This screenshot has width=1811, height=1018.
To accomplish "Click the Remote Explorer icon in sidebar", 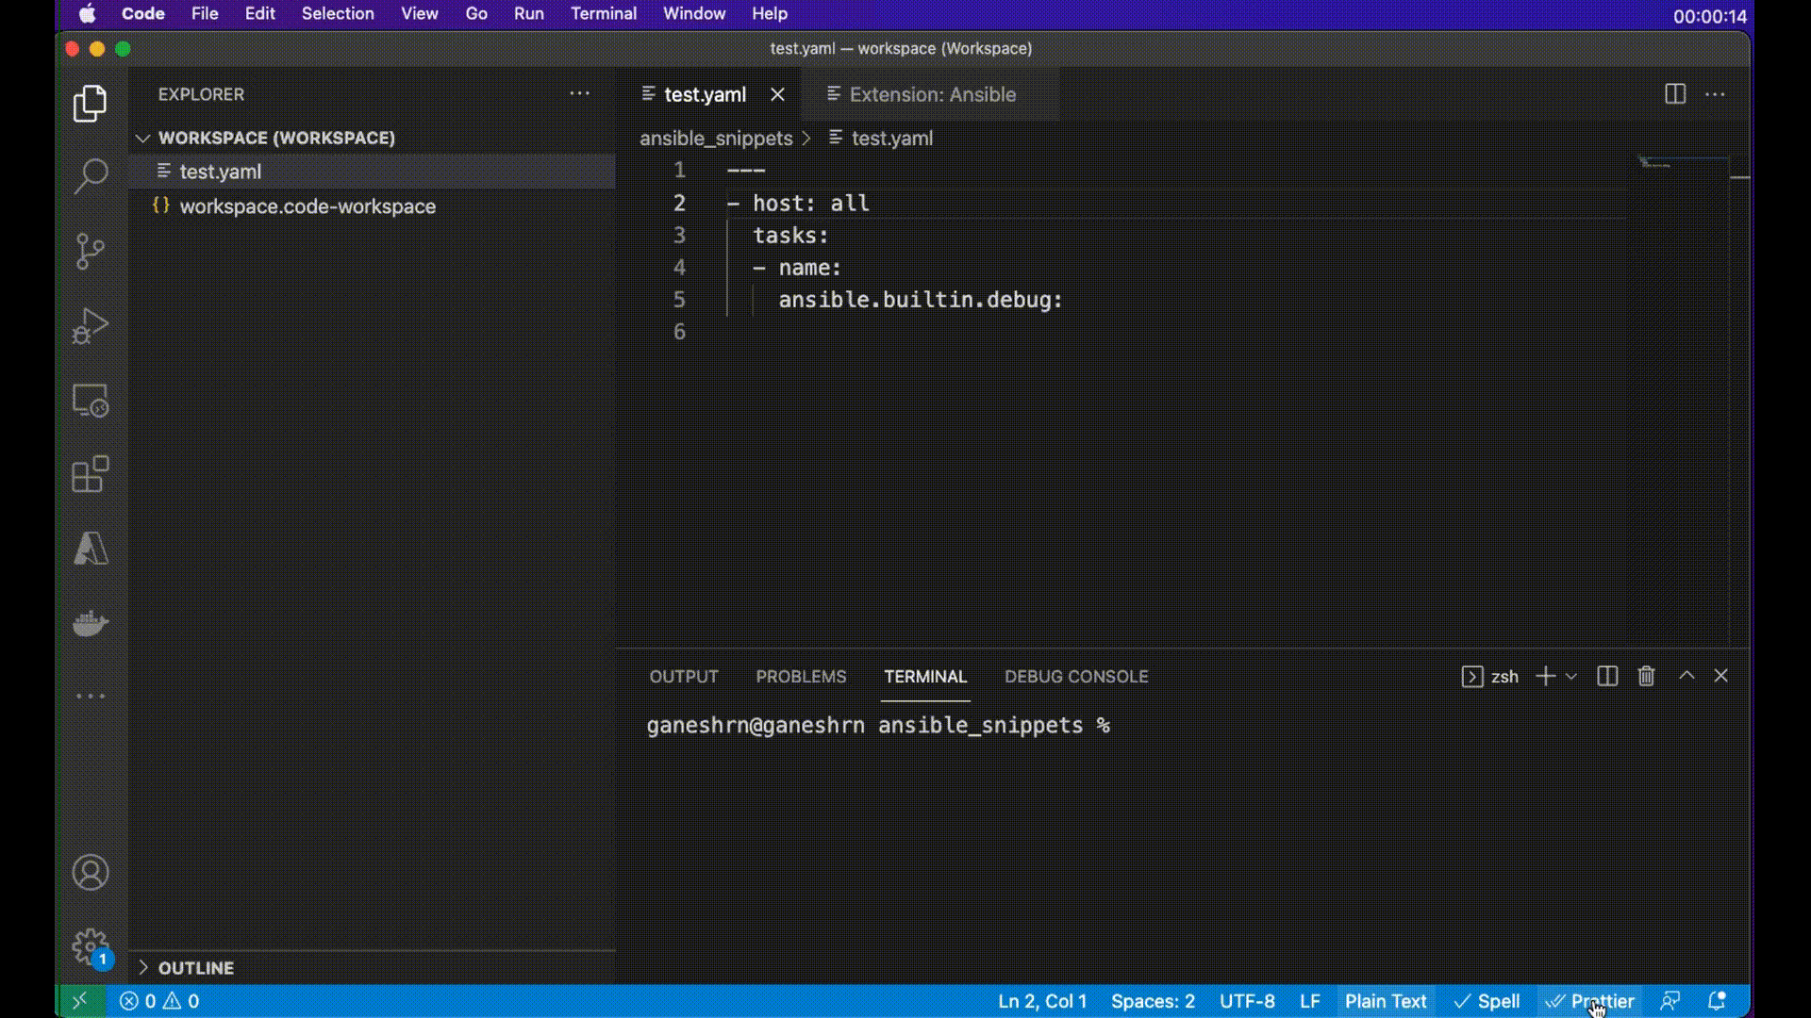I will (91, 401).
